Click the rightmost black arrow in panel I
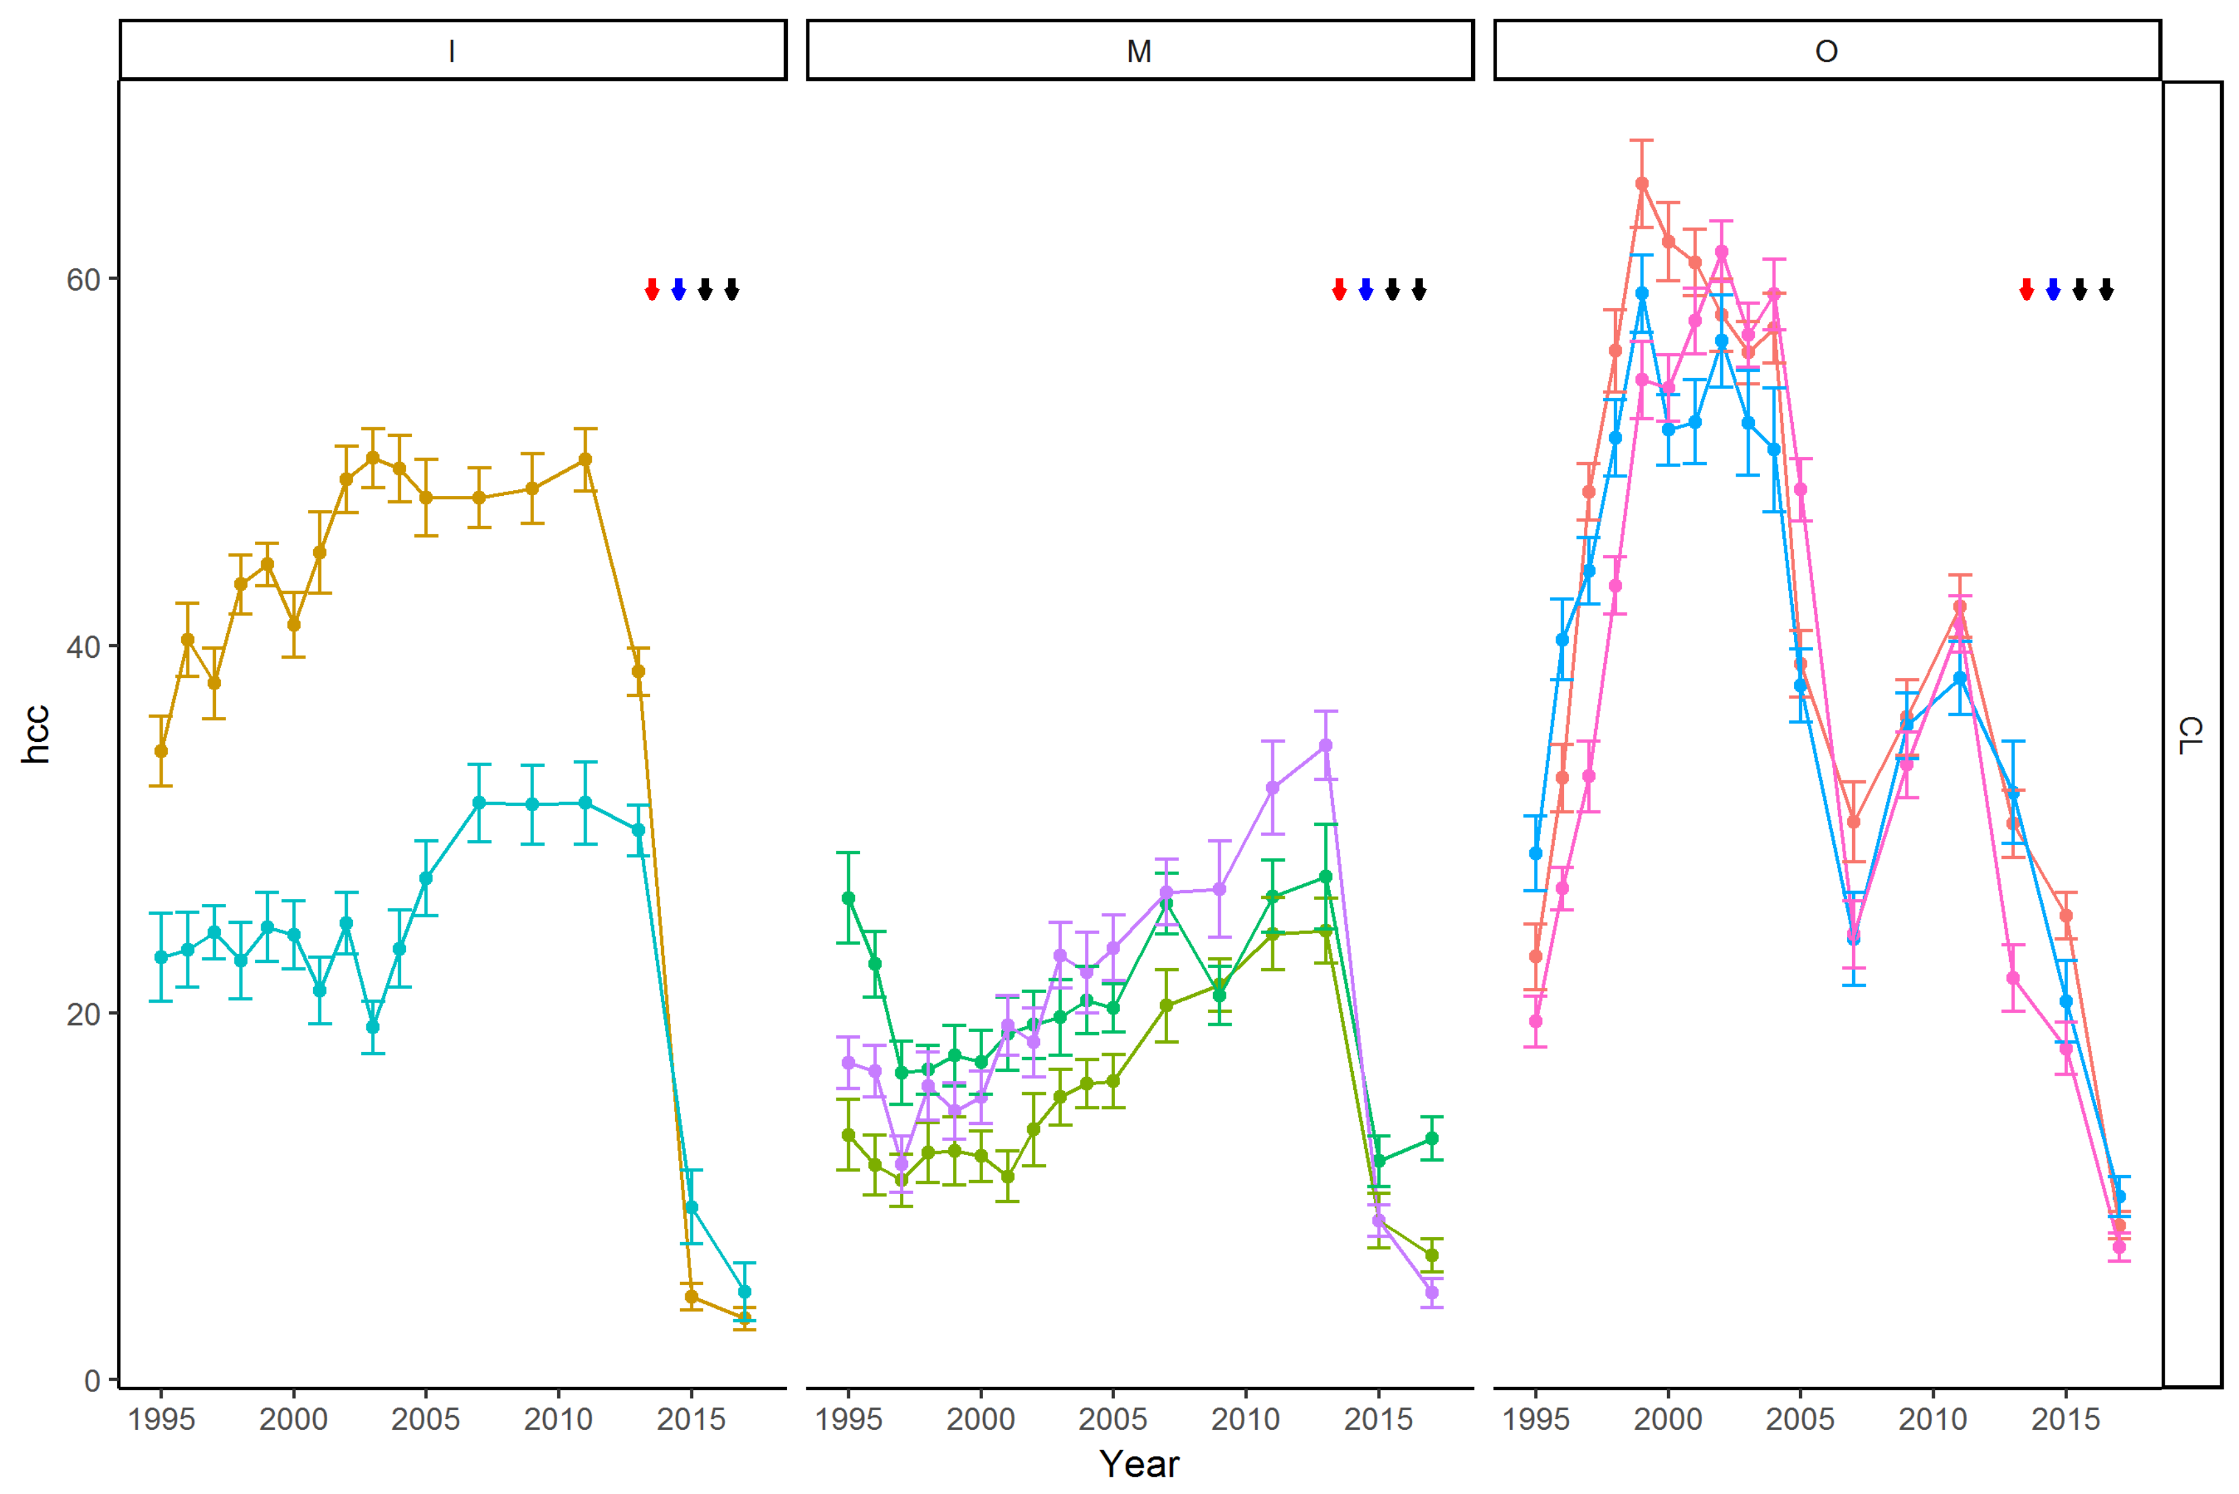2239x1494 pixels. point(731,290)
